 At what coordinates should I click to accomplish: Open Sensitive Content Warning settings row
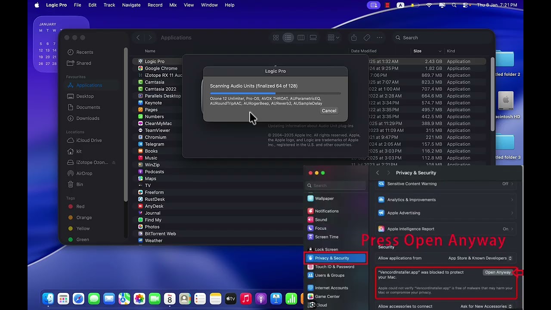pyautogui.click(x=446, y=184)
